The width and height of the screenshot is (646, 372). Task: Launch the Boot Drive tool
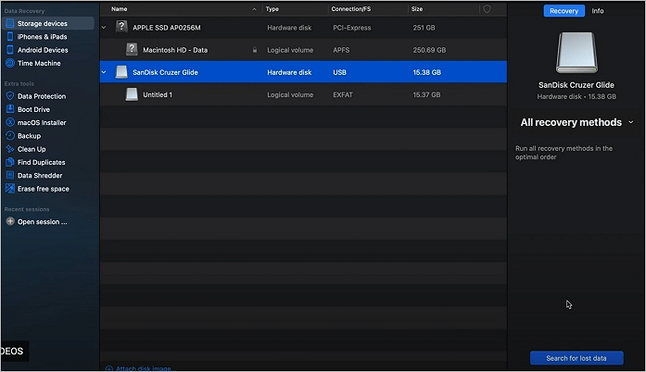click(35, 109)
